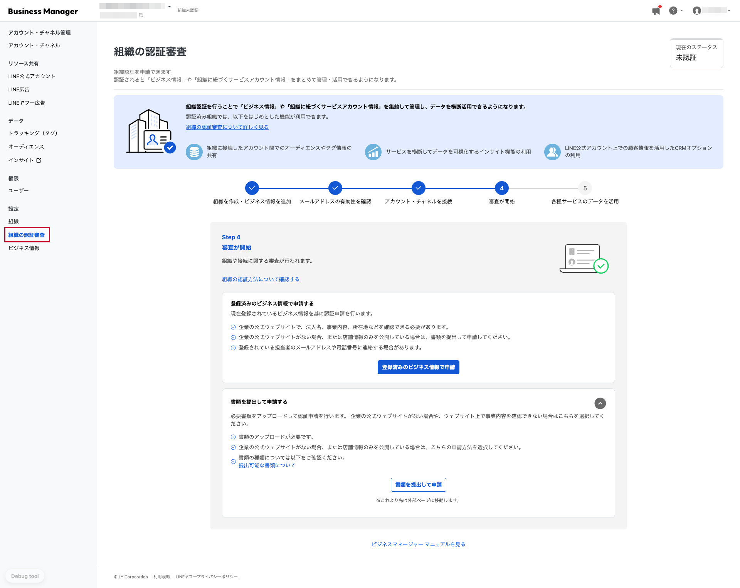This screenshot has height=588, width=740.
Task: Click the 審査が開始 section title
Action: click(237, 248)
